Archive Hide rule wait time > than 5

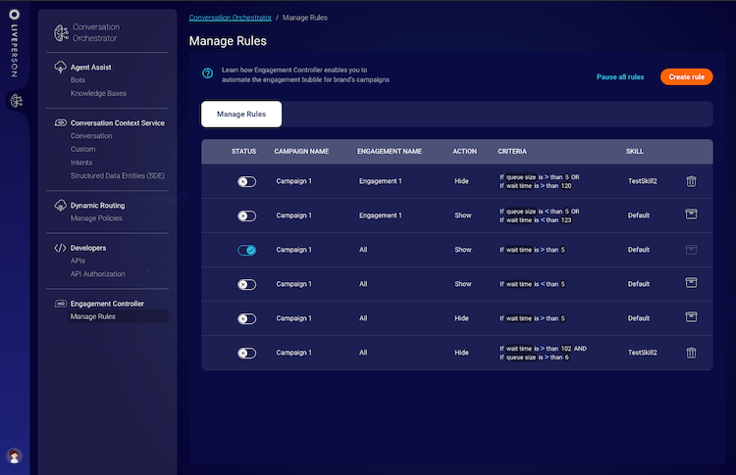coord(691,316)
